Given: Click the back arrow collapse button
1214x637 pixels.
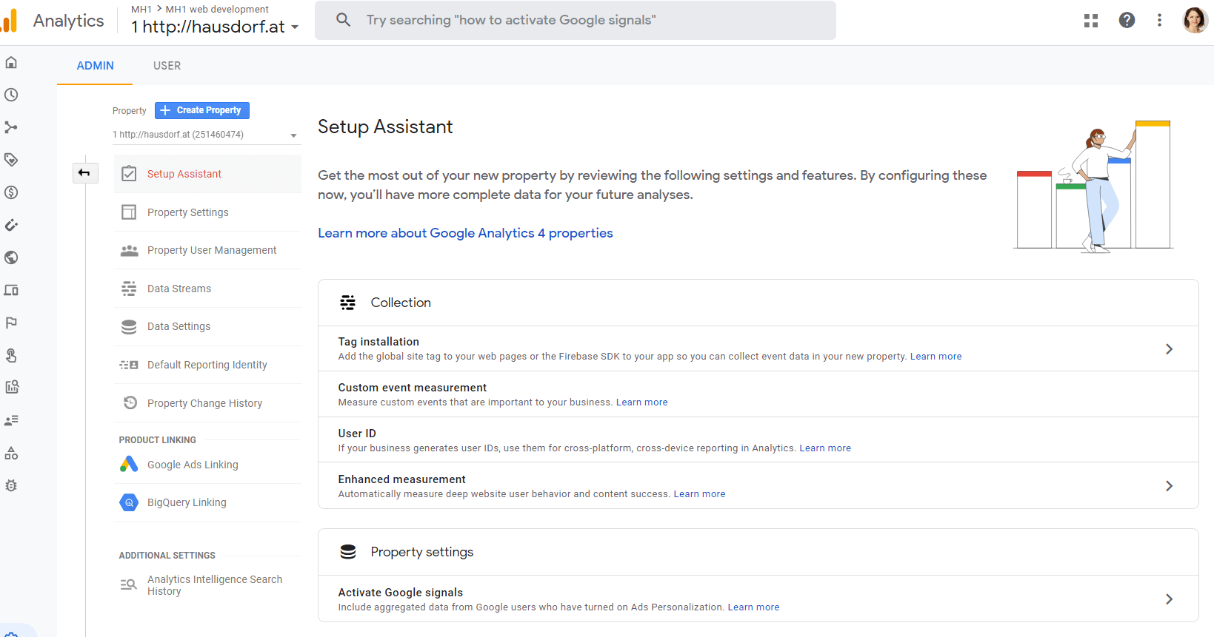Looking at the screenshot, I should pyautogui.click(x=84, y=173).
